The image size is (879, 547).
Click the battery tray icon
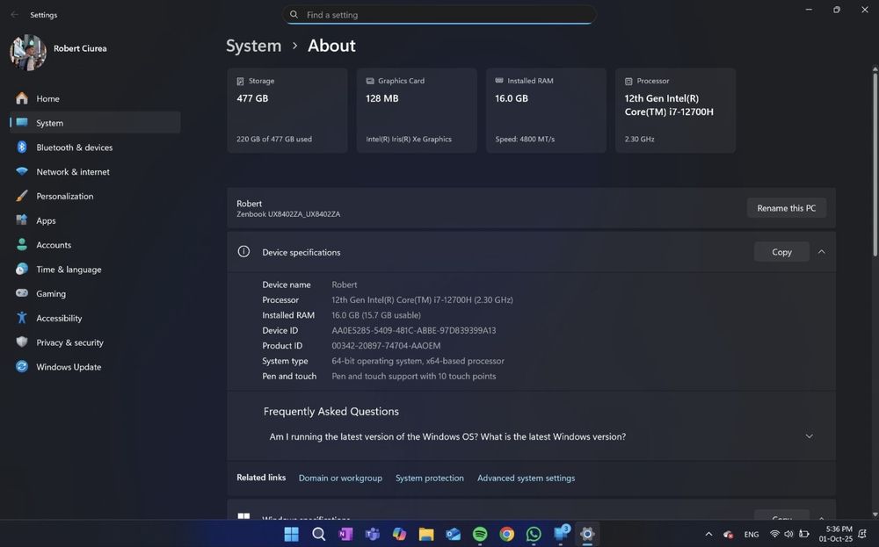pos(803,534)
